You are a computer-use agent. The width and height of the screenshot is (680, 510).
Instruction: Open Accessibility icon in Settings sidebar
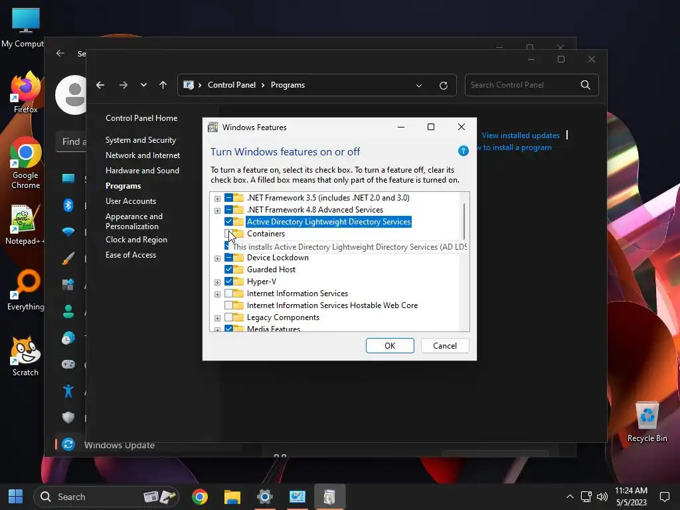coord(68,390)
